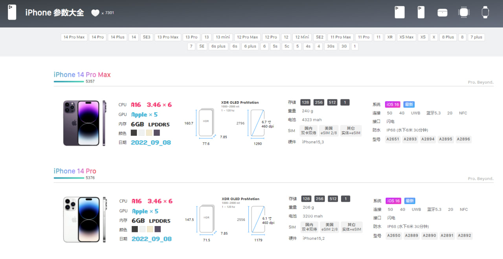Select the 256 storage chip for iPhone 14 Pro

[319, 199]
